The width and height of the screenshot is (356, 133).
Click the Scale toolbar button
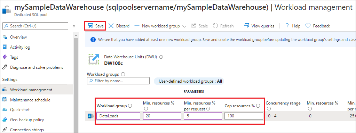click(199, 26)
